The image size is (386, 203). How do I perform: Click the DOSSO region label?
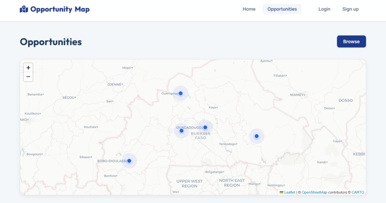[345, 100]
